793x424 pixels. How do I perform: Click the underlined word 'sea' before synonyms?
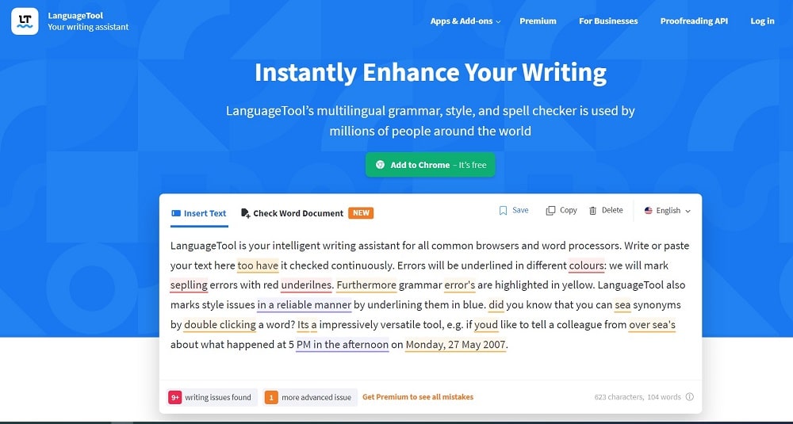click(623, 305)
